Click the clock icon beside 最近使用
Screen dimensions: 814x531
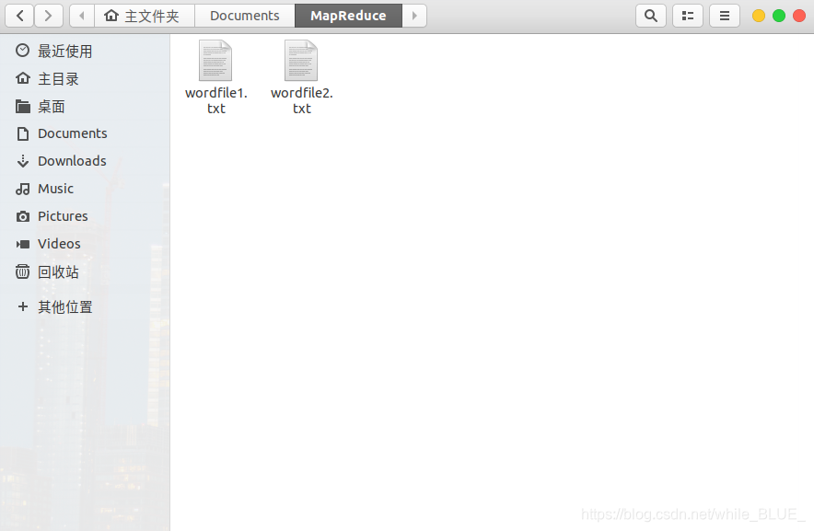click(x=22, y=51)
